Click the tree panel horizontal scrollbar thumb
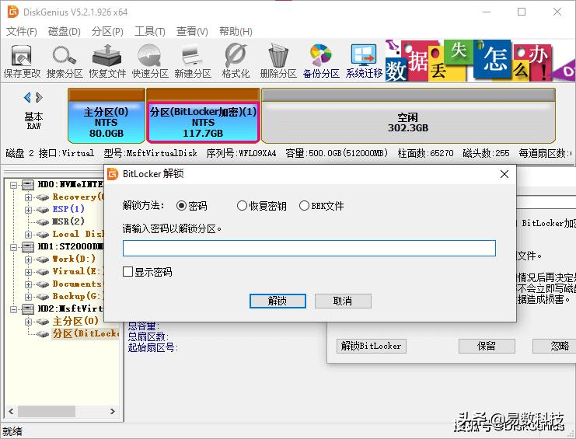This screenshot has width=576, height=439. point(47,411)
